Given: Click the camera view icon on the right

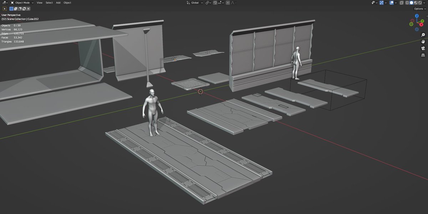Looking at the screenshot, I should (423, 48).
